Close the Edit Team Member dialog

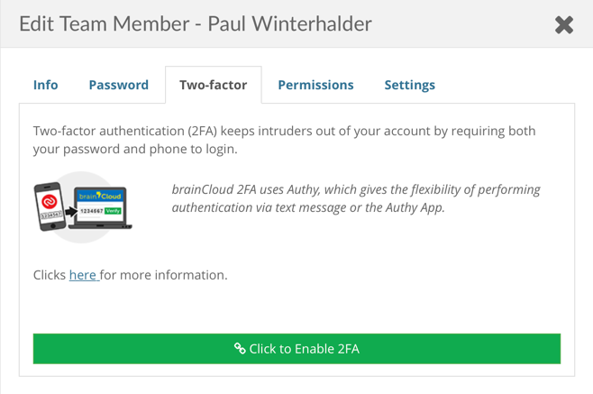click(x=564, y=24)
